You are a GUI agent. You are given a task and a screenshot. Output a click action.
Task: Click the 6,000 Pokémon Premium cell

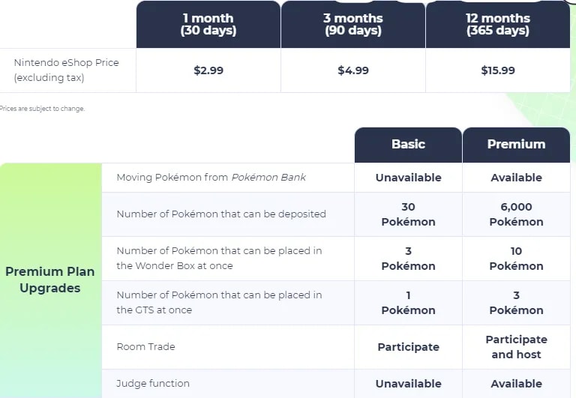[516, 214]
